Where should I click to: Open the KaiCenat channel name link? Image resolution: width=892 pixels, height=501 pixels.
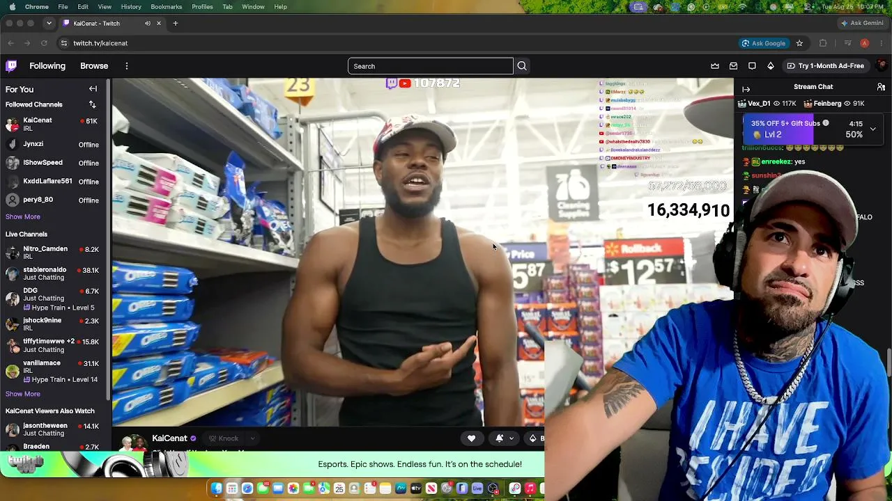[170, 438]
